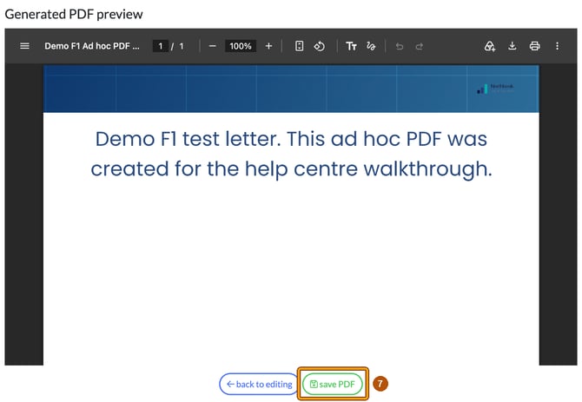
Task: Open the more actions three-dot menu
Action: coord(557,46)
